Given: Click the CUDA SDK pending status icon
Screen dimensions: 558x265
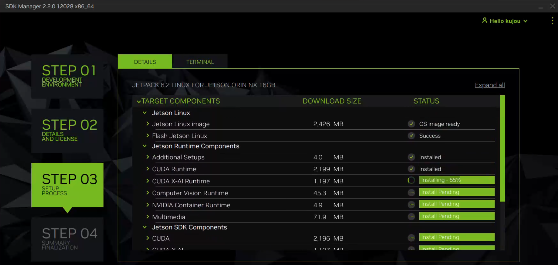Looking at the screenshot, I should [x=411, y=238].
